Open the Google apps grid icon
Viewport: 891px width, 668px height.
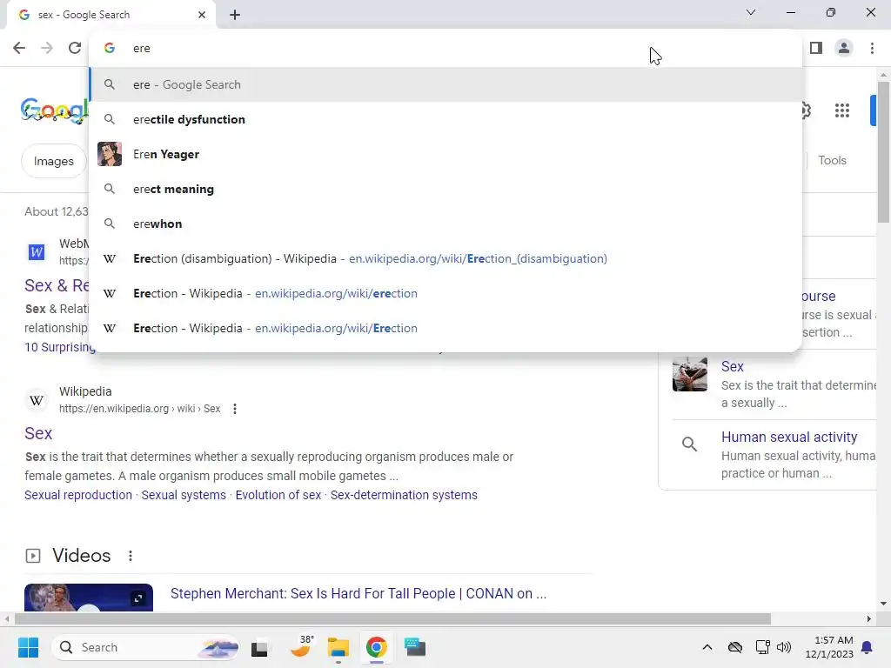click(842, 110)
